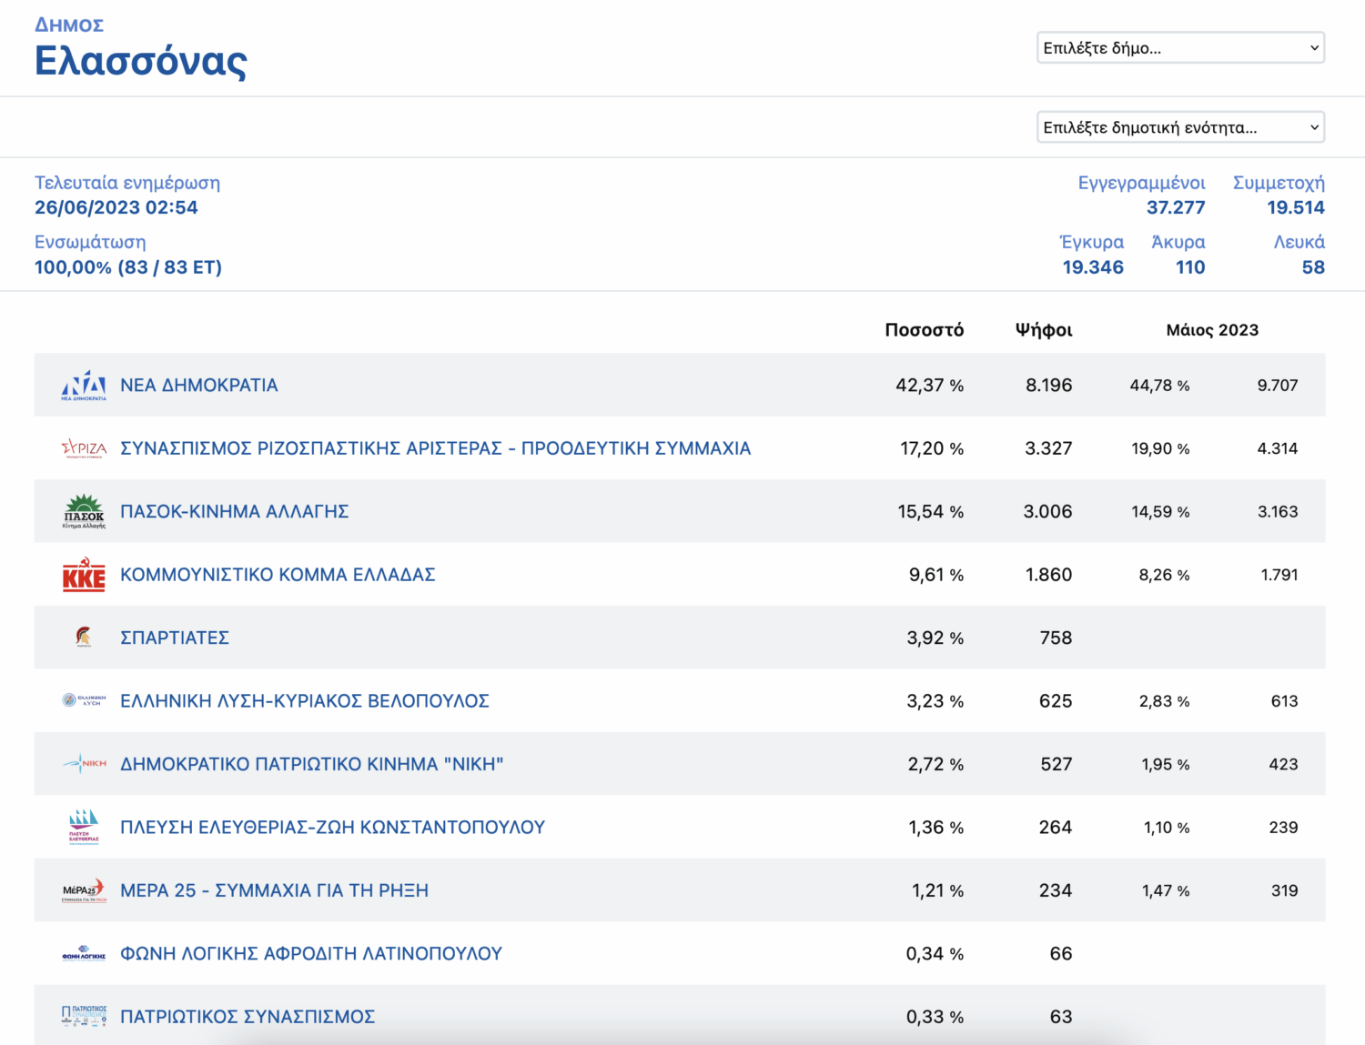Open the ΣΠΑΡΤΙΑΤΕΣ party link
1365x1045 pixels.
coord(175,638)
